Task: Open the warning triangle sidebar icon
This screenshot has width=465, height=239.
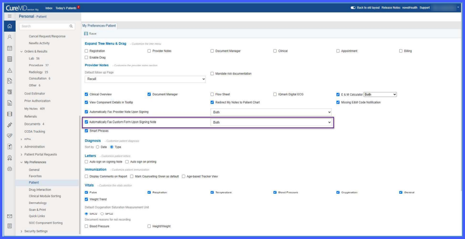Action: point(9,70)
